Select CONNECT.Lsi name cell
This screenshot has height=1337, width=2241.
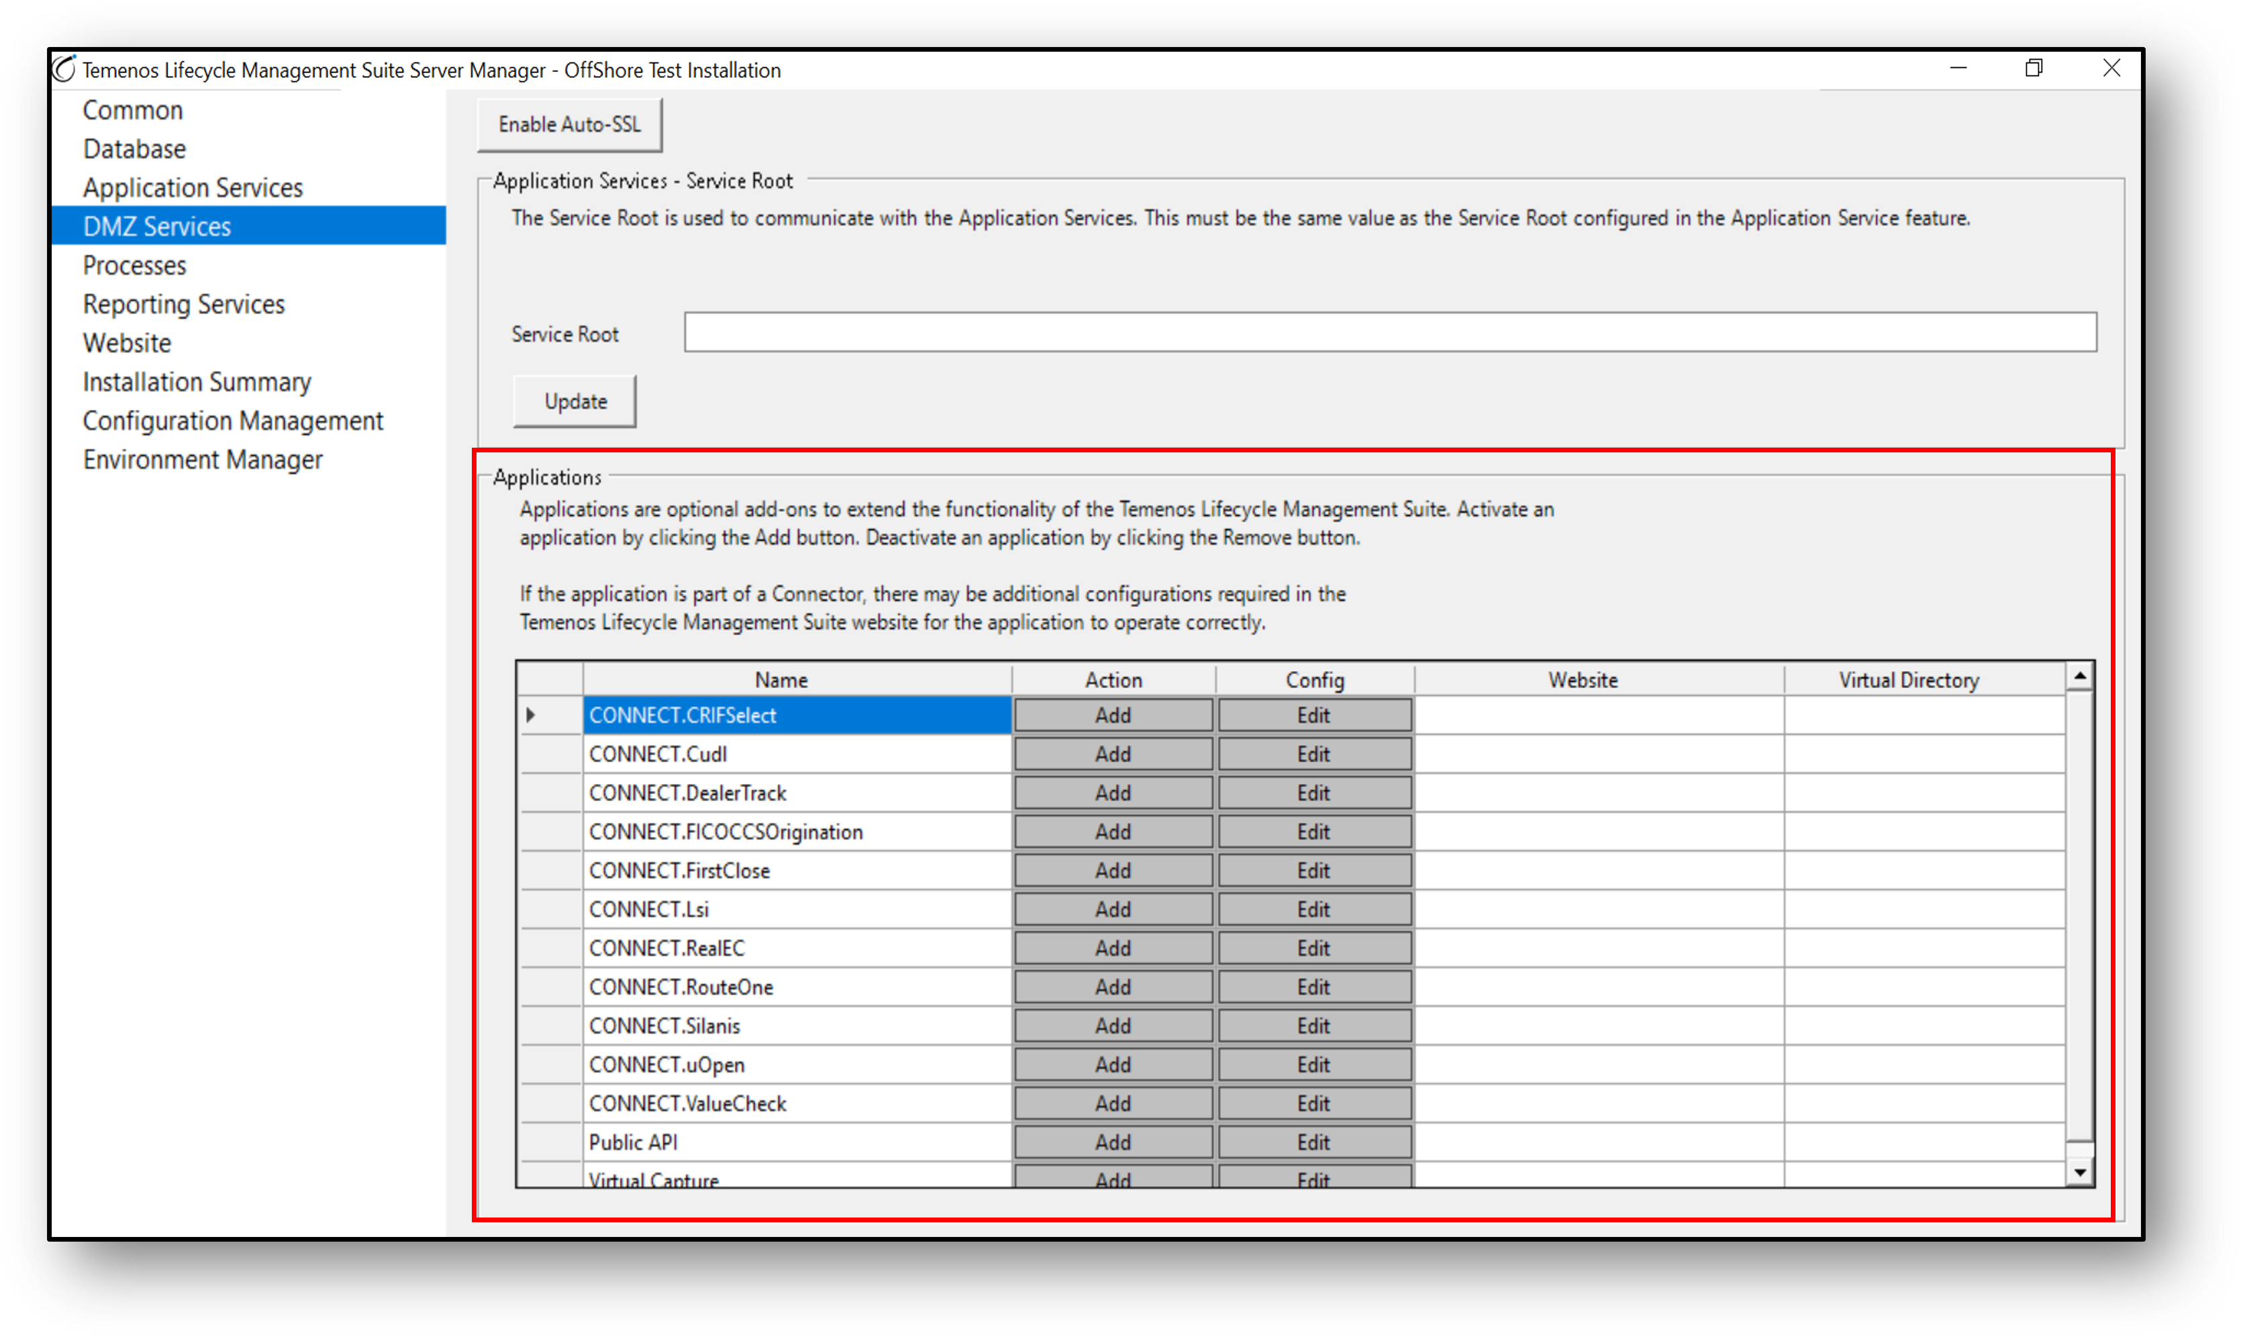click(x=797, y=909)
